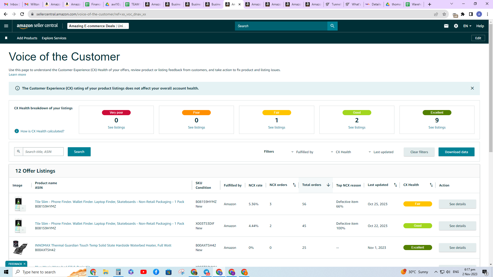The image size is (493, 277).
Task: Open the Seller Central messages envelope
Action: [x=446, y=26]
